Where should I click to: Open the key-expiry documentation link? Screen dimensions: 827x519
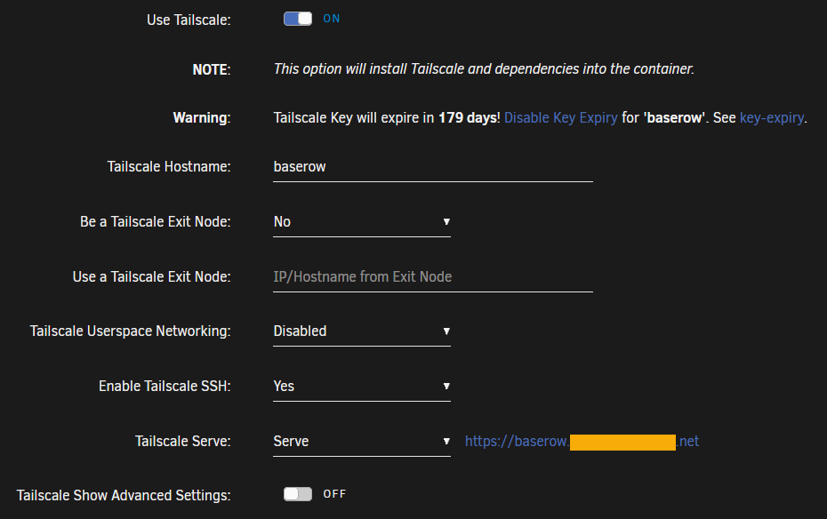point(772,117)
